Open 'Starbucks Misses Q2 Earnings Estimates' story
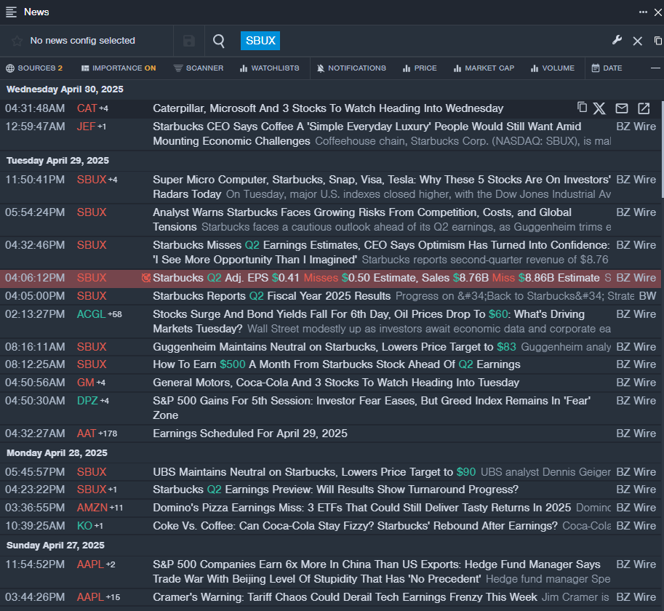 [x=381, y=252]
